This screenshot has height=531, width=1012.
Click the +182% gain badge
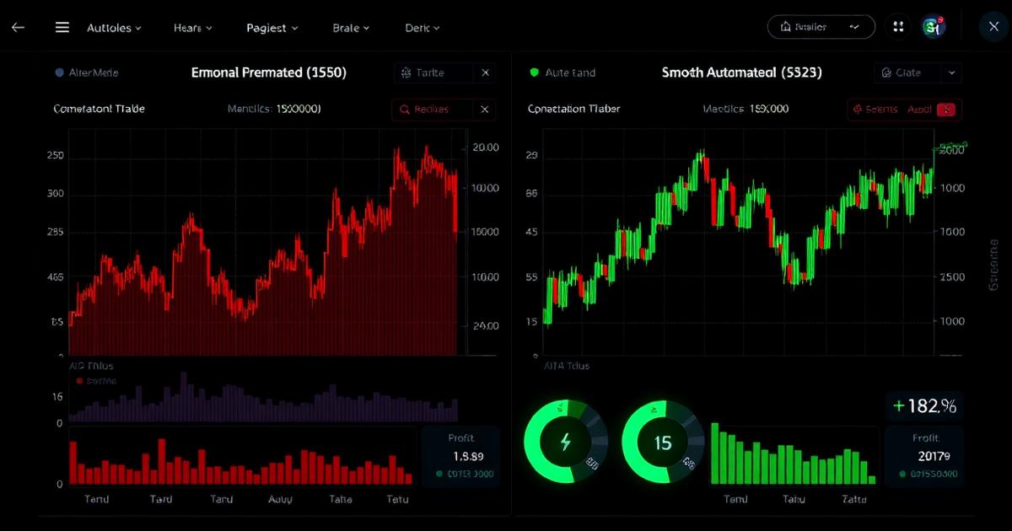[924, 406]
